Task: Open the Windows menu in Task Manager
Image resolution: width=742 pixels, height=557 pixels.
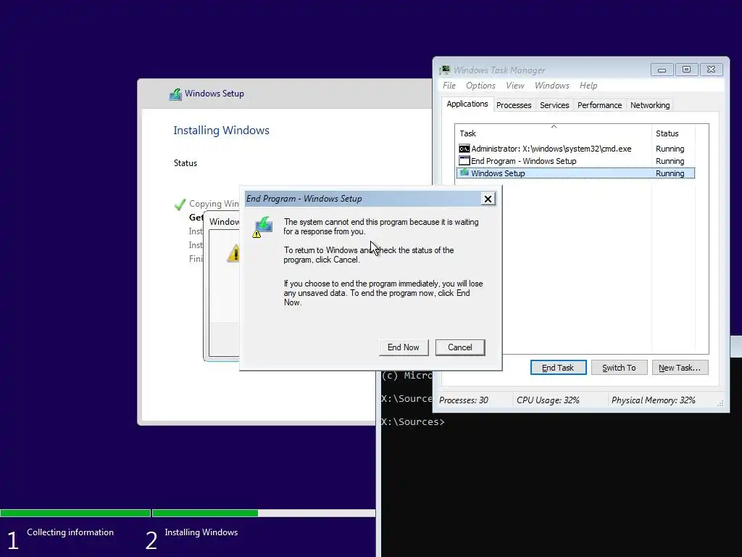Action: click(551, 86)
